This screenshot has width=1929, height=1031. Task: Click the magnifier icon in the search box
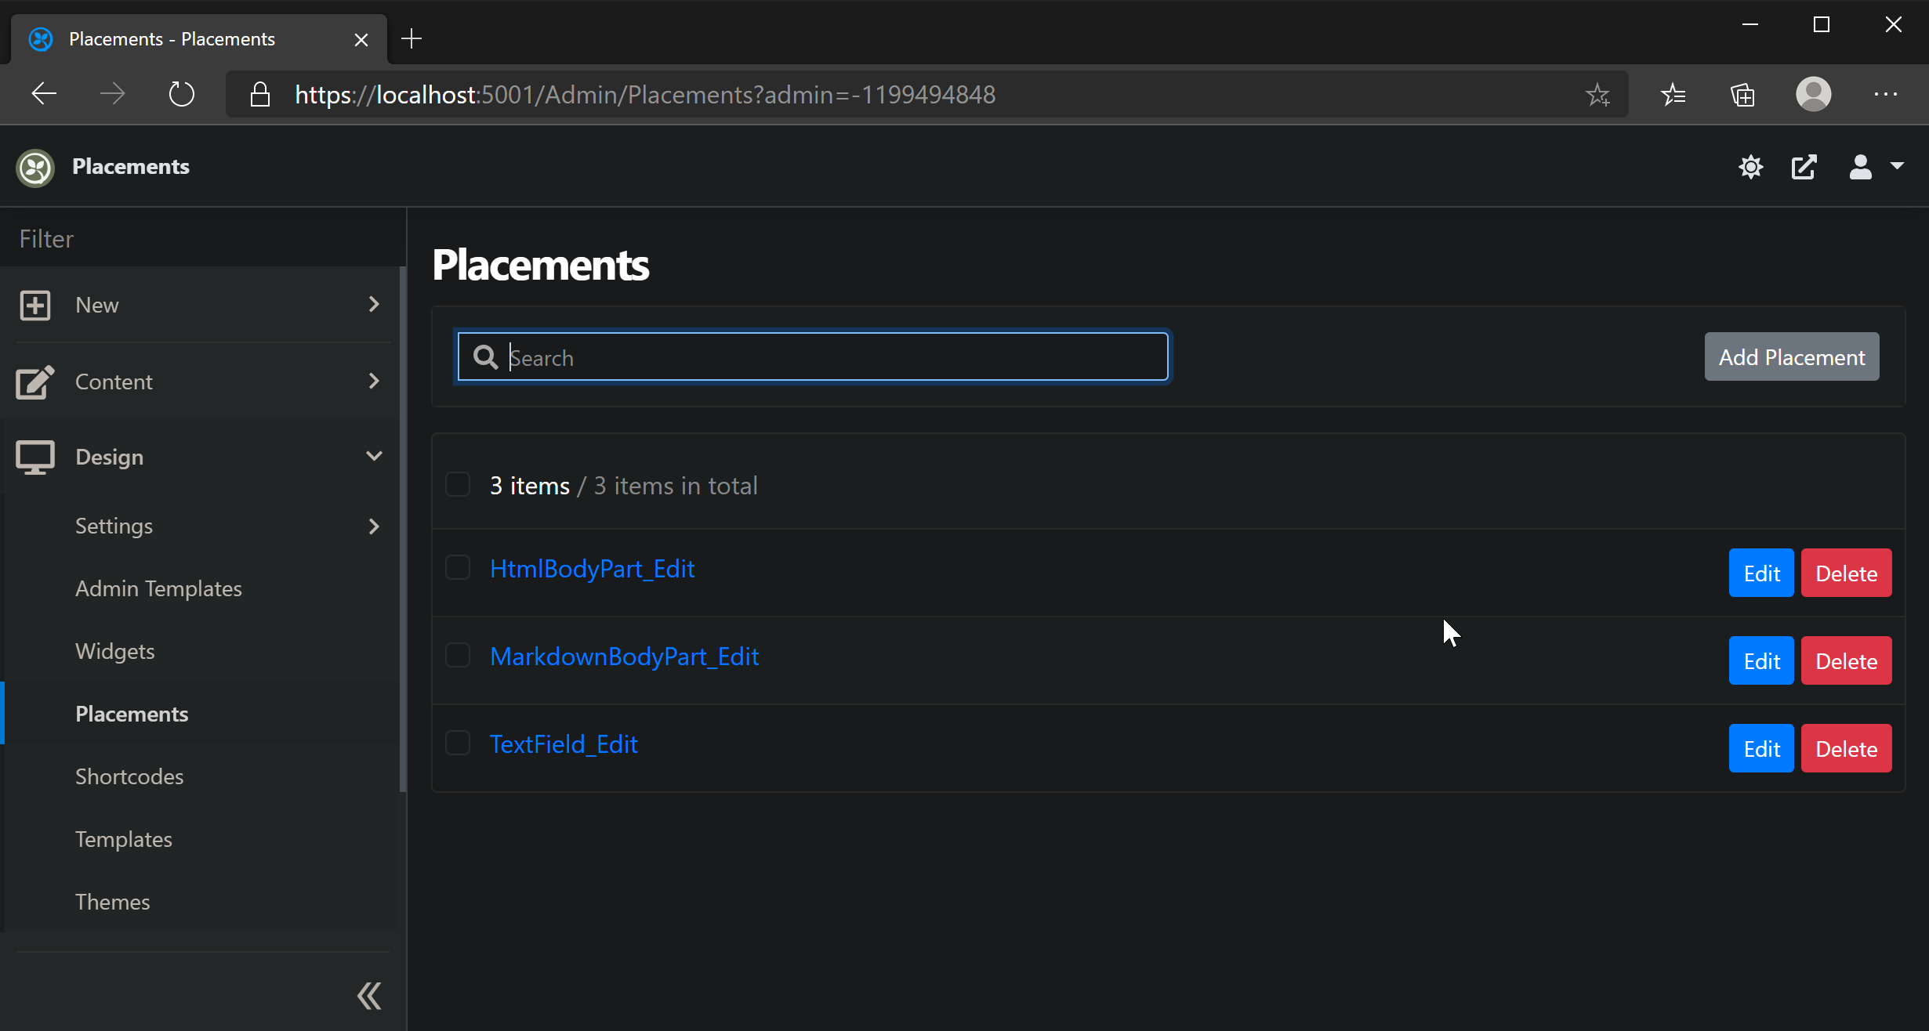[485, 356]
